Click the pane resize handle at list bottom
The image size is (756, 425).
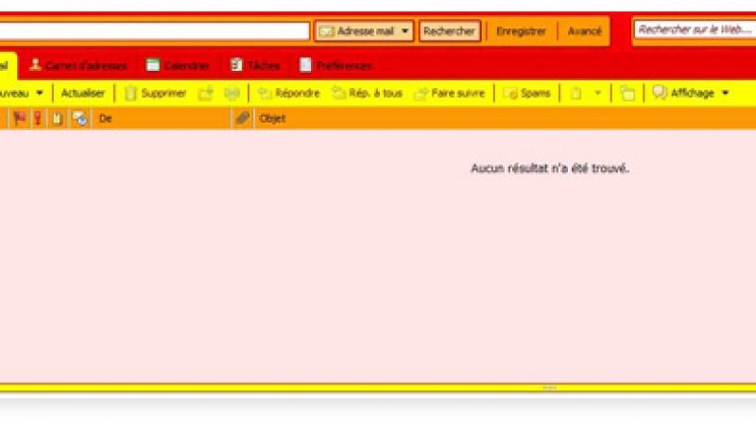550,387
